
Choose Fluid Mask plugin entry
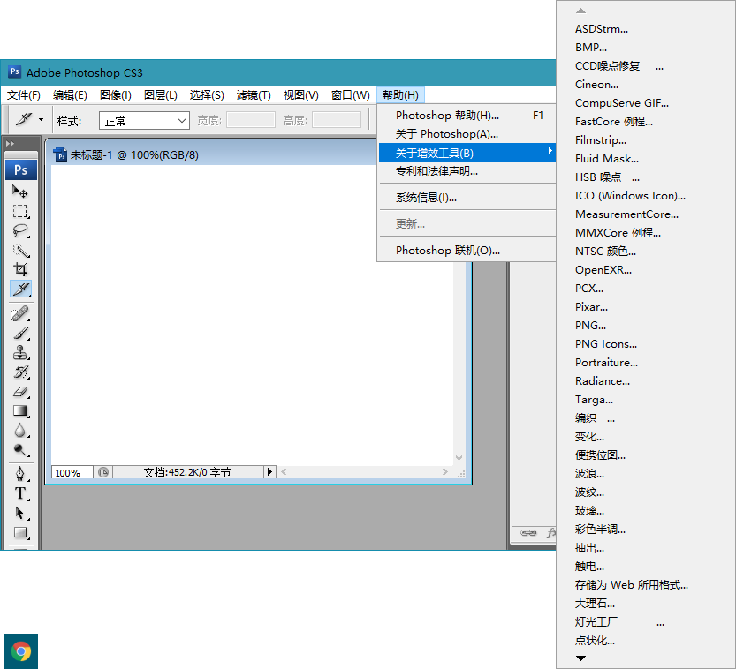click(645, 159)
